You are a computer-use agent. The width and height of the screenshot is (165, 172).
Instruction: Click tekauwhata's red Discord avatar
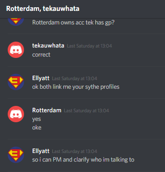[x=16, y=50]
